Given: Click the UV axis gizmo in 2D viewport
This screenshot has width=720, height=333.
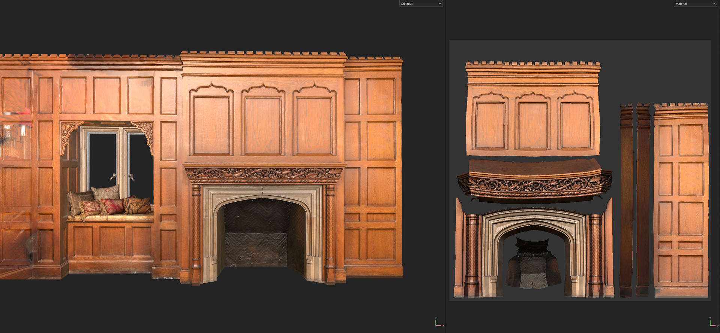Looking at the screenshot, I should pyautogui.click(x=713, y=322).
